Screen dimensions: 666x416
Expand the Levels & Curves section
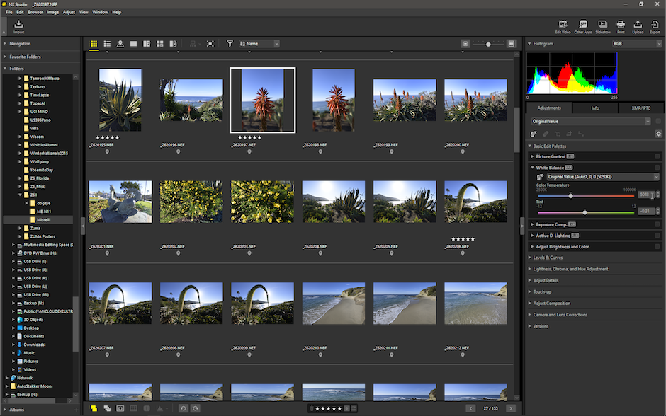[530, 258]
